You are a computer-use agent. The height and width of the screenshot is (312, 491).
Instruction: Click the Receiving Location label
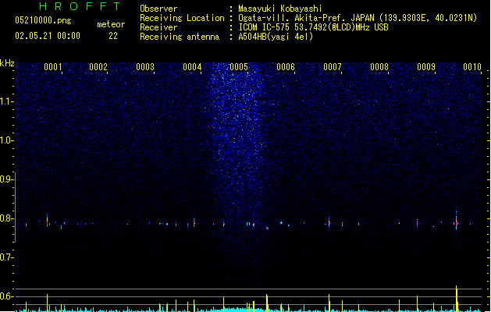[x=182, y=18]
